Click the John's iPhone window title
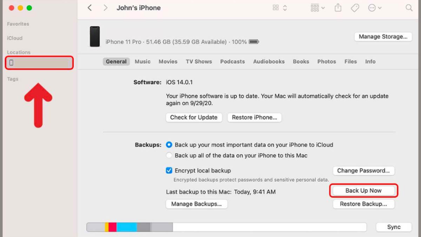 tap(138, 8)
